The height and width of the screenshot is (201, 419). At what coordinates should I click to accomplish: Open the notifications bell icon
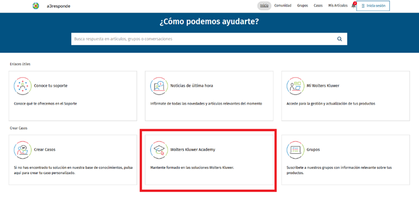353,6
